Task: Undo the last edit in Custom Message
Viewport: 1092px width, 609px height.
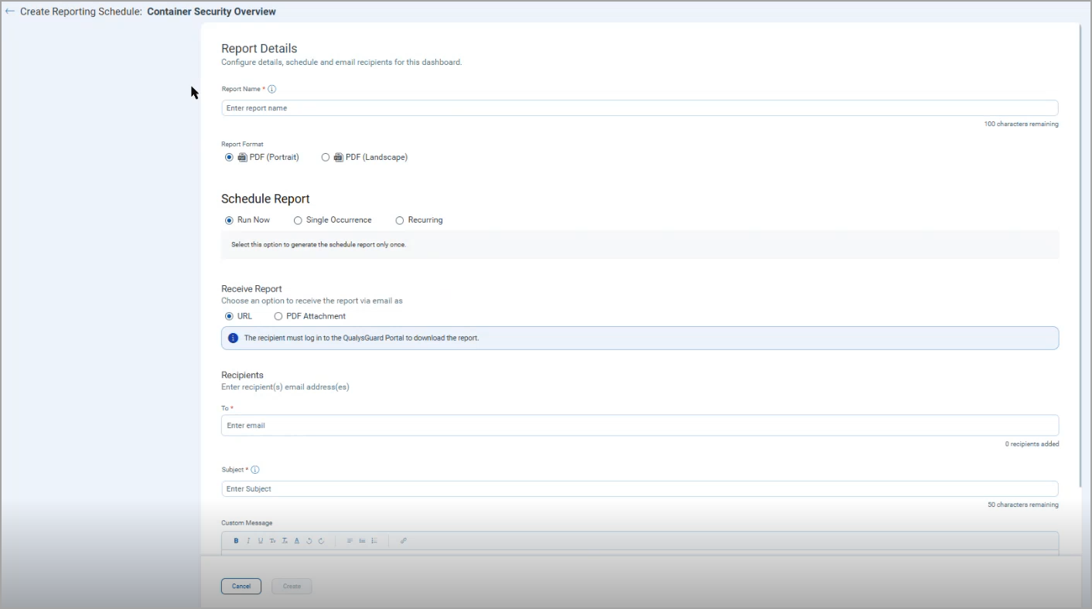Action: [x=309, y=541]
